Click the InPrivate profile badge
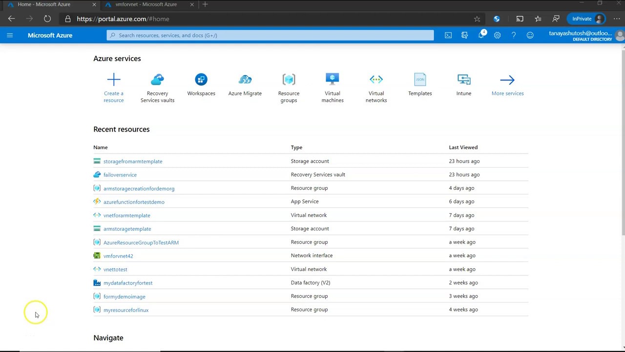This screenshot has width=625, height=352. coord(587,19)
